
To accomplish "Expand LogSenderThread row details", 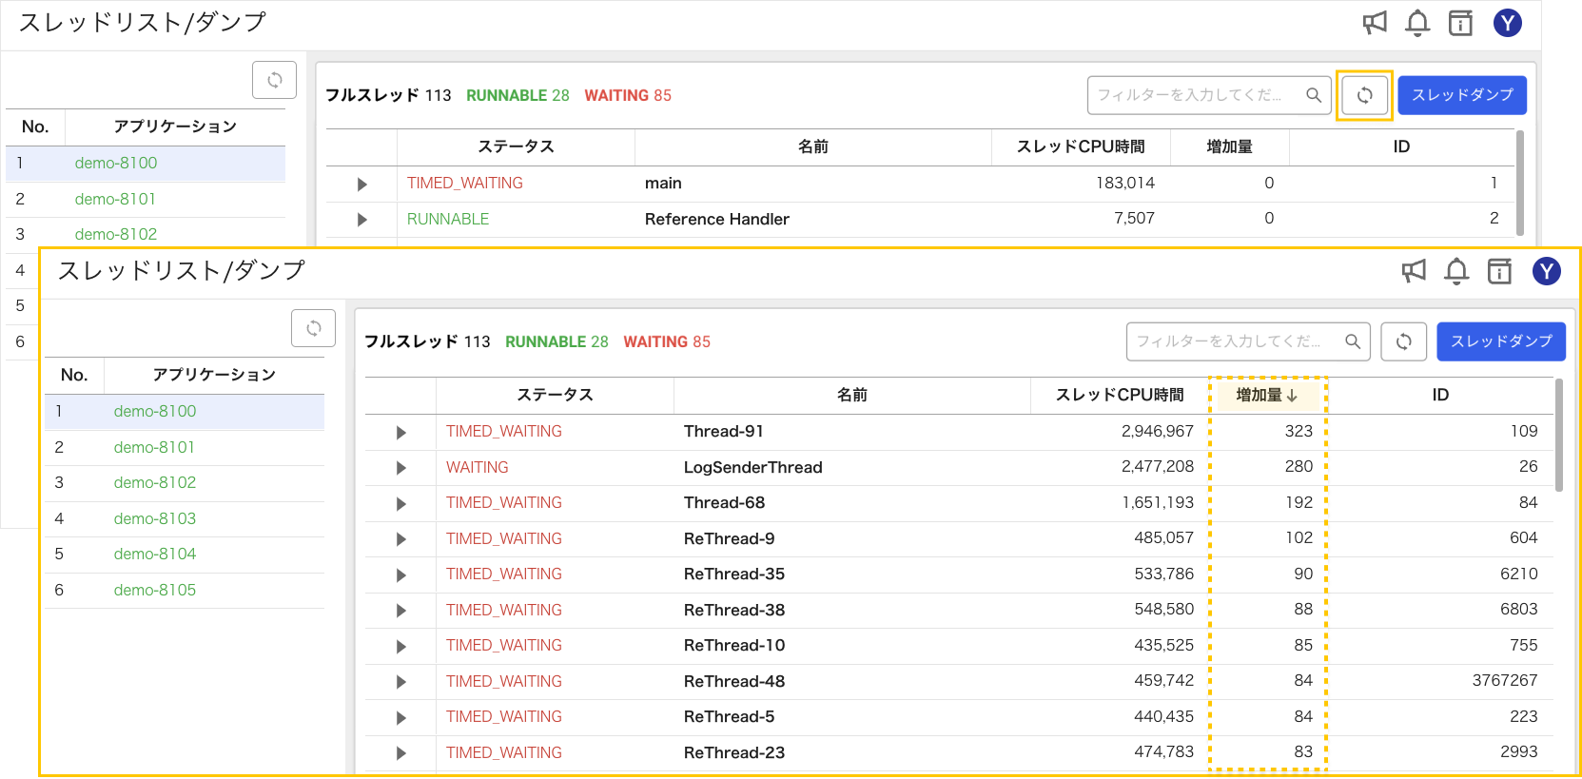I will [x=400, y=468].
